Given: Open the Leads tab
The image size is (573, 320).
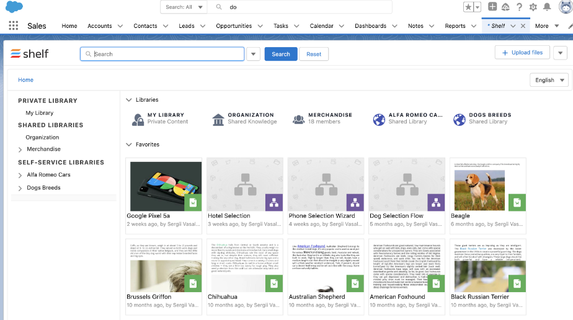Looking at the screenshot, I should click(187, 26).
